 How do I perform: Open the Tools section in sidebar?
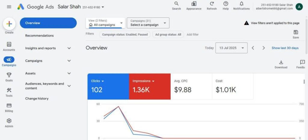(9, 90)
